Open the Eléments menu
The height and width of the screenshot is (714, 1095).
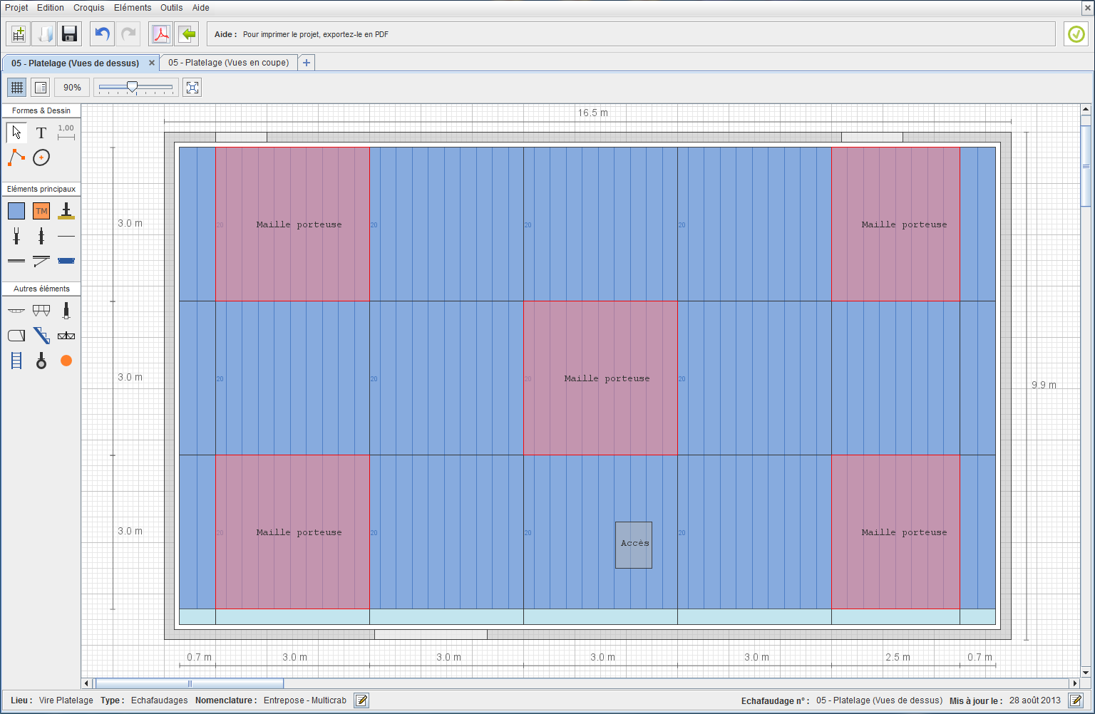pyautogui.click(x=133, y=7)
